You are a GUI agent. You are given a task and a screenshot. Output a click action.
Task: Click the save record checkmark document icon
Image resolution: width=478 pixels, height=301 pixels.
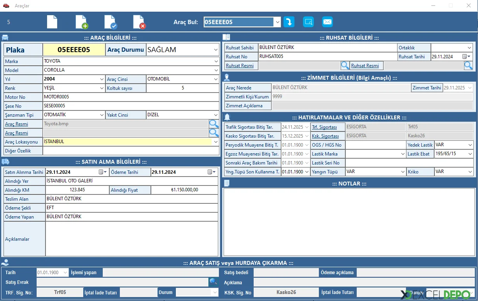[110, 22]
